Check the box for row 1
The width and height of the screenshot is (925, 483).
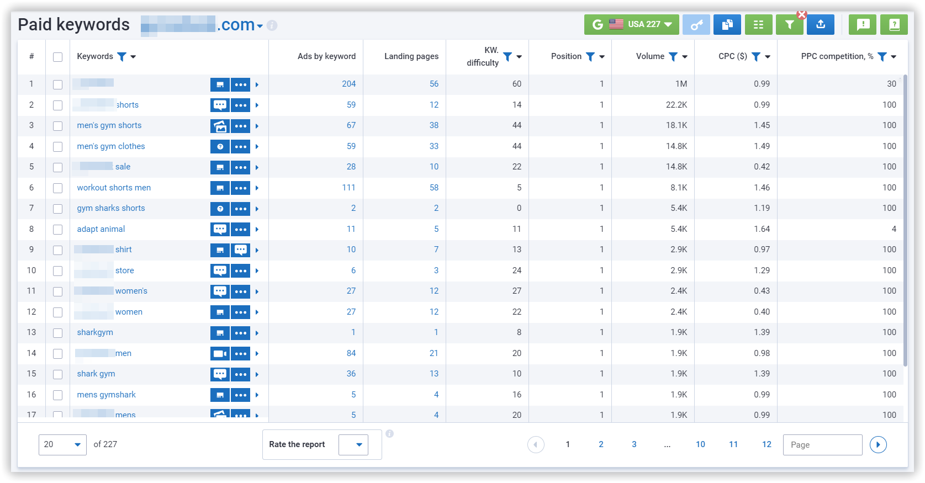point(57,84)
